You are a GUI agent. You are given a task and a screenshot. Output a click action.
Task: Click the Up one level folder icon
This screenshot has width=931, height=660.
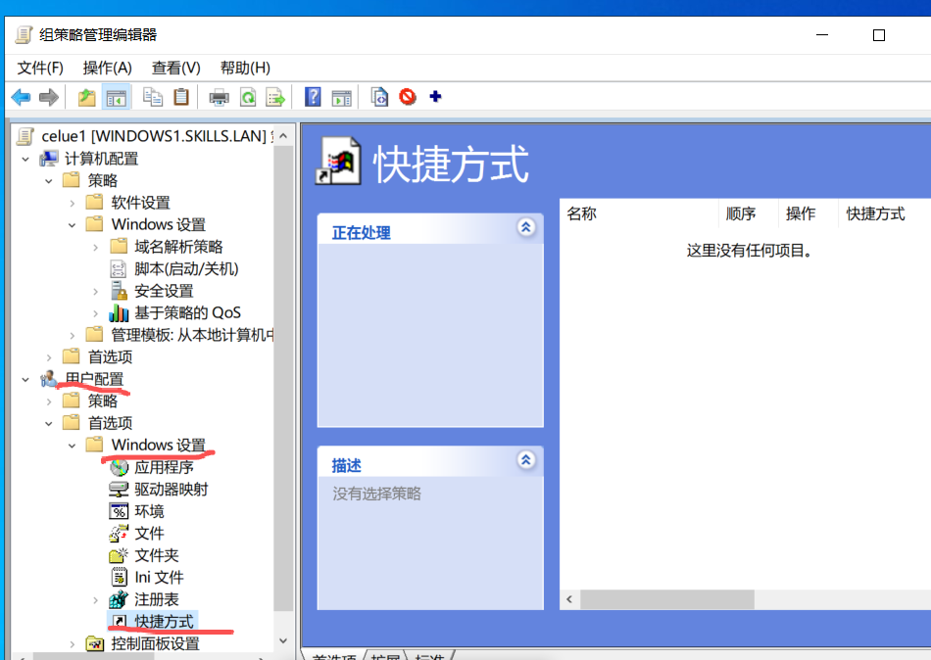[87, 97]
